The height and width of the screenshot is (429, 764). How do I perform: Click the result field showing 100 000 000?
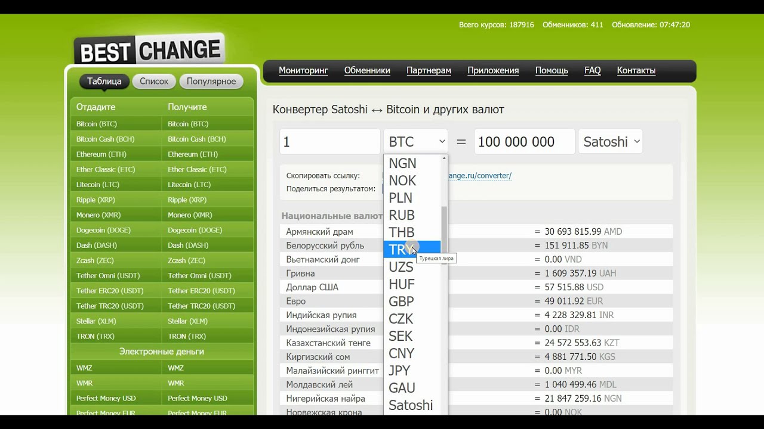[525, 142]
